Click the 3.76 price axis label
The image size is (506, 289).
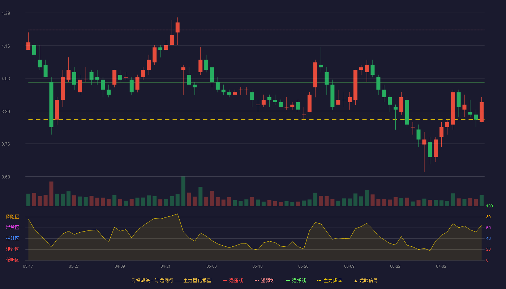6,144
